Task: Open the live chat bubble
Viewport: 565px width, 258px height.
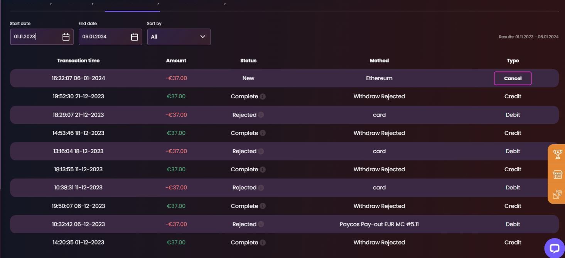Action: click(554, 248)
